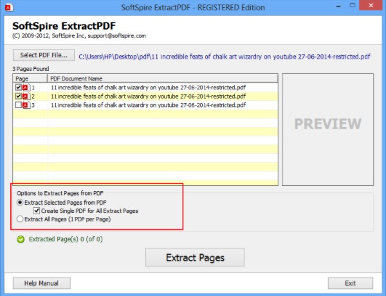
Task: Select page 1 row document name
Action: [148, 88]
